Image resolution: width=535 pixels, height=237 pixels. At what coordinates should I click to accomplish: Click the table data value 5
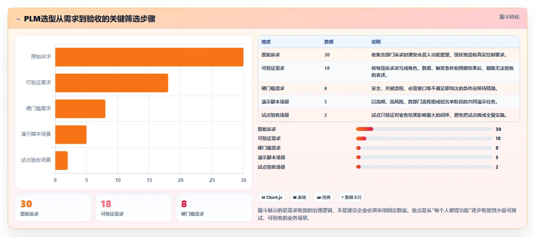point(326,102)
